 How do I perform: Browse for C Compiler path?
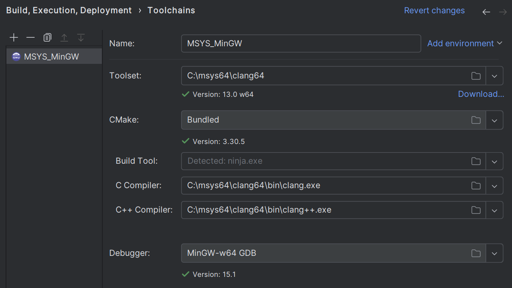pyautogui.click(x=476, y=186)
